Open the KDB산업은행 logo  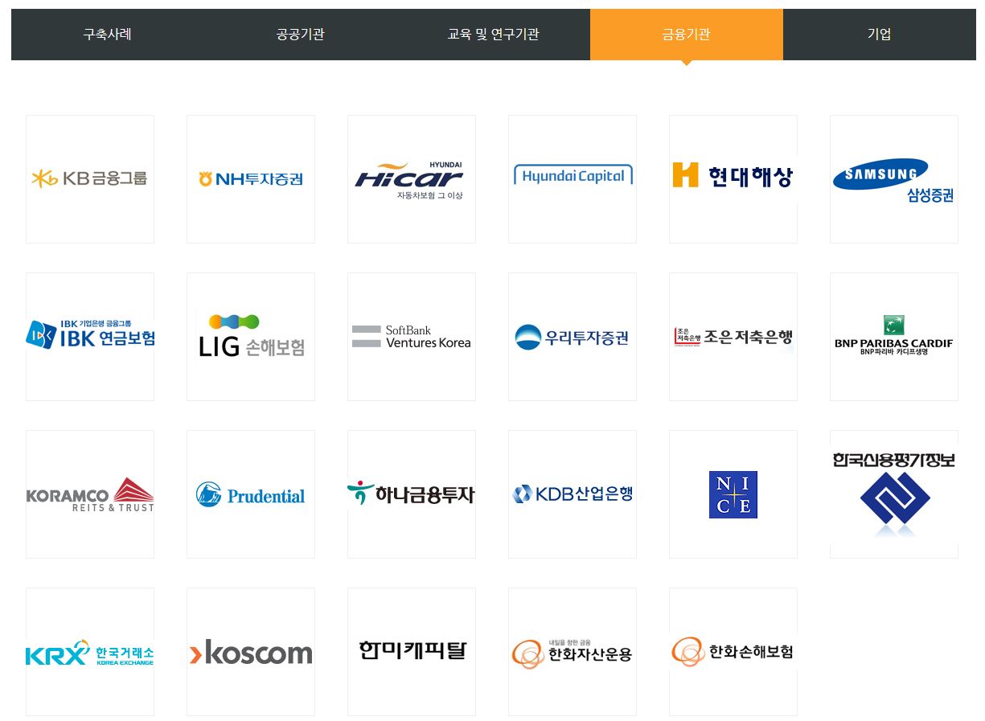click(x=573, y=494)
